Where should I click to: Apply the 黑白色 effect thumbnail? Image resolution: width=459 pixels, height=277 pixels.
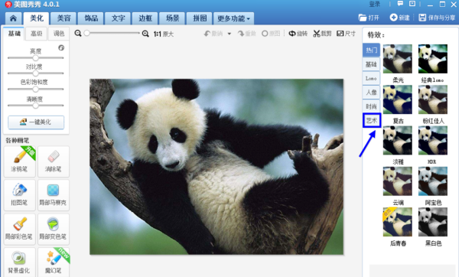433,222
